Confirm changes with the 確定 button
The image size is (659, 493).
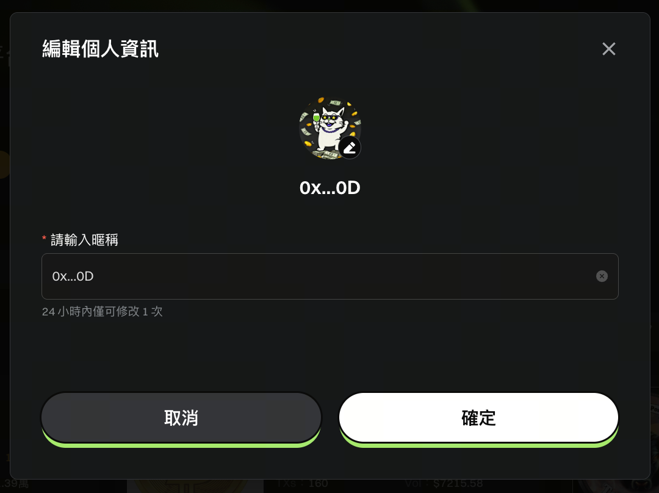[479, 417]
